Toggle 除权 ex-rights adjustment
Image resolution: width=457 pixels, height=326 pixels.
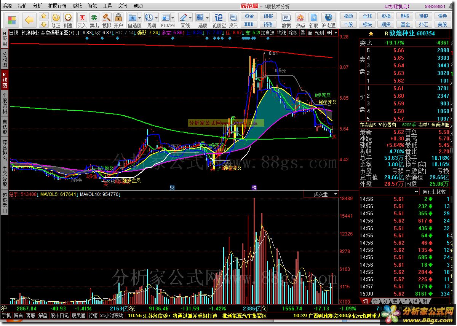pyautogui.click(x=293, y=33)
